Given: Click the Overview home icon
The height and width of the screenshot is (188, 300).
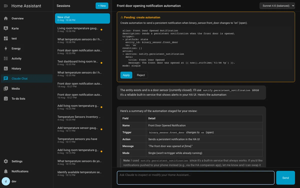Looking at the screenshot, I should pyautogui.click(x=6, y=18).
